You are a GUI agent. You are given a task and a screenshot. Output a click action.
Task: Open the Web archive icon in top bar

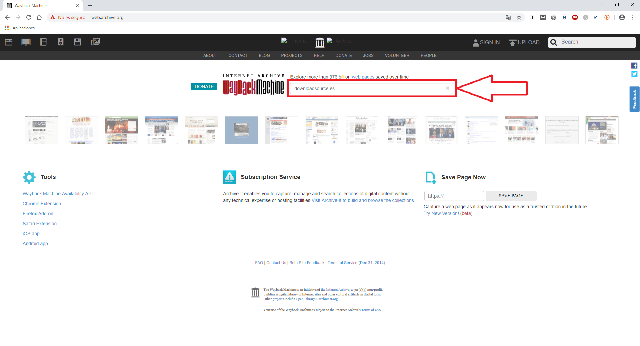pos(9,42)
